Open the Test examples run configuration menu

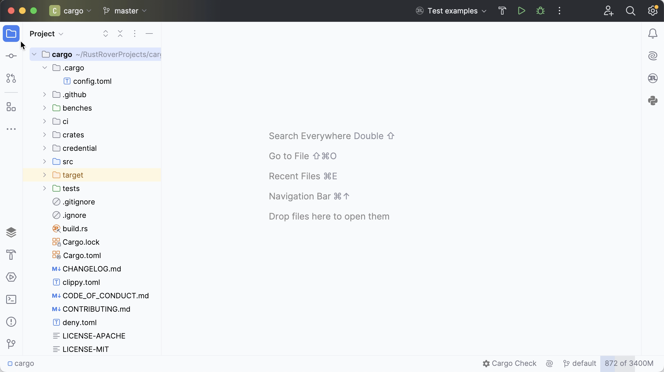(452, 11)
